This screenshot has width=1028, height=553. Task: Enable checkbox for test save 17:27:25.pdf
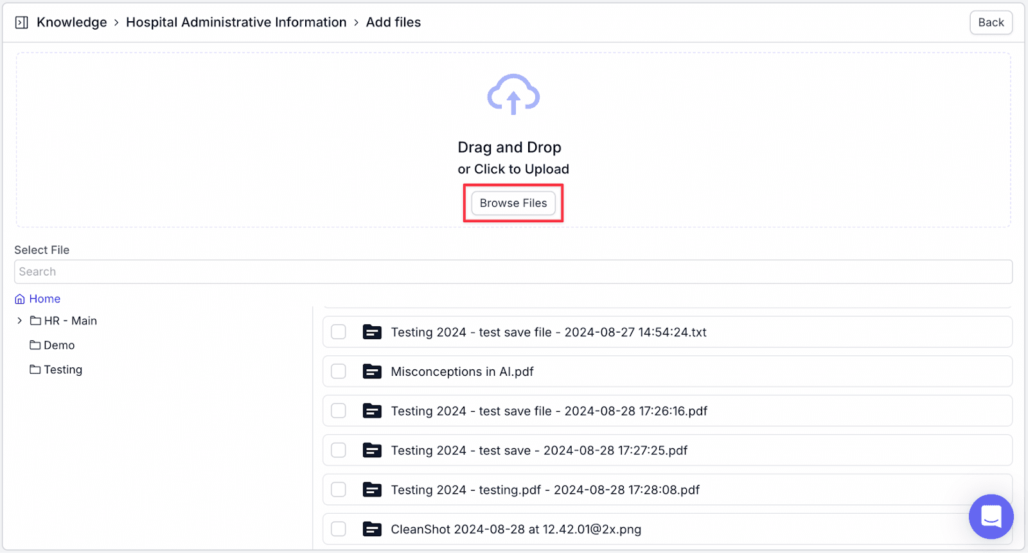pos(339,450)
